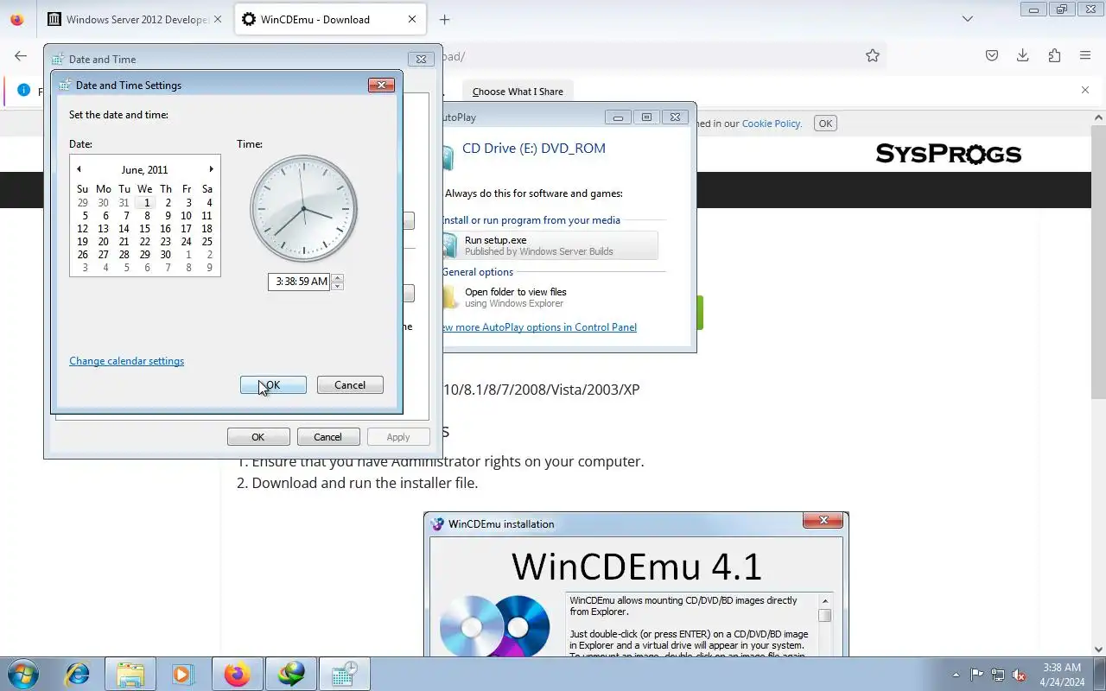The image size is (1106, 691).
Task: Click the muted volume tray icon
Action: pos(1020,675)
